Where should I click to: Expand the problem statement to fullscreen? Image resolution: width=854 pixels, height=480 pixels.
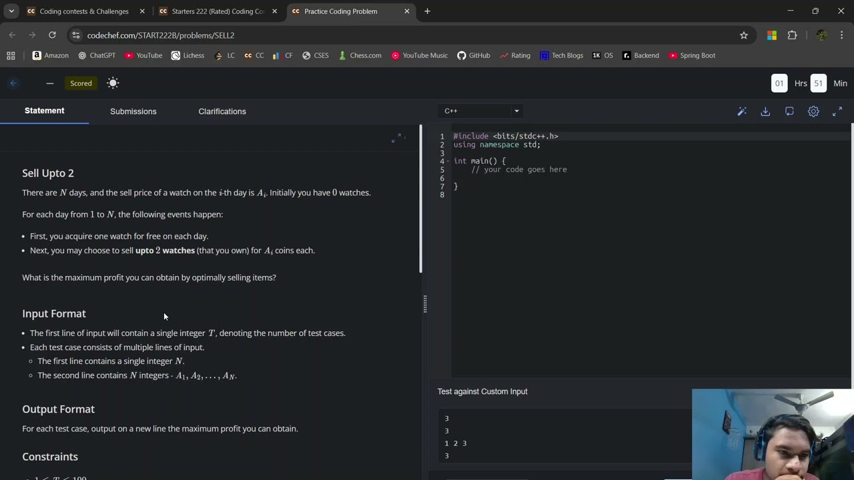coord(396,138)
